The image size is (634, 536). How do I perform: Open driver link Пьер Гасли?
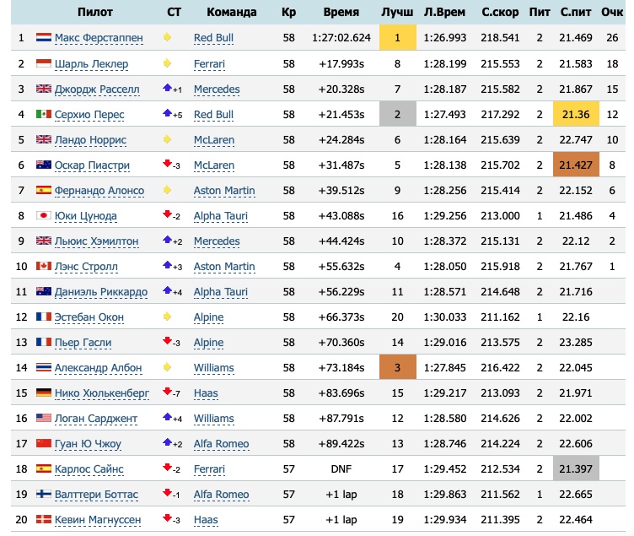(83, 343)
